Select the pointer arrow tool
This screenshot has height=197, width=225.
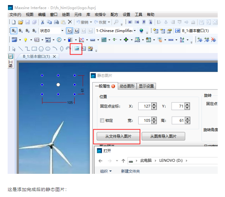click(x=14, y=49)
